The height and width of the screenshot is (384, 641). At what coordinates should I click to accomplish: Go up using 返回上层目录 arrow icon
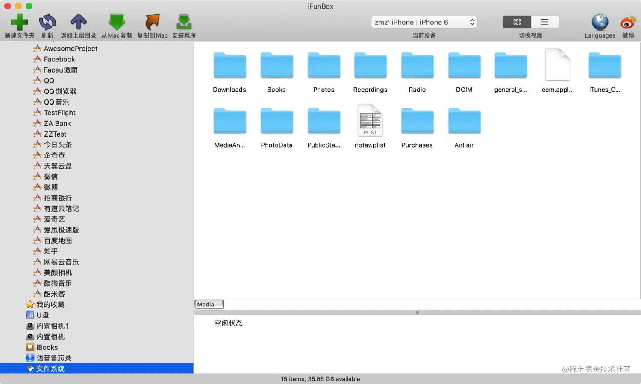(78, 22)
